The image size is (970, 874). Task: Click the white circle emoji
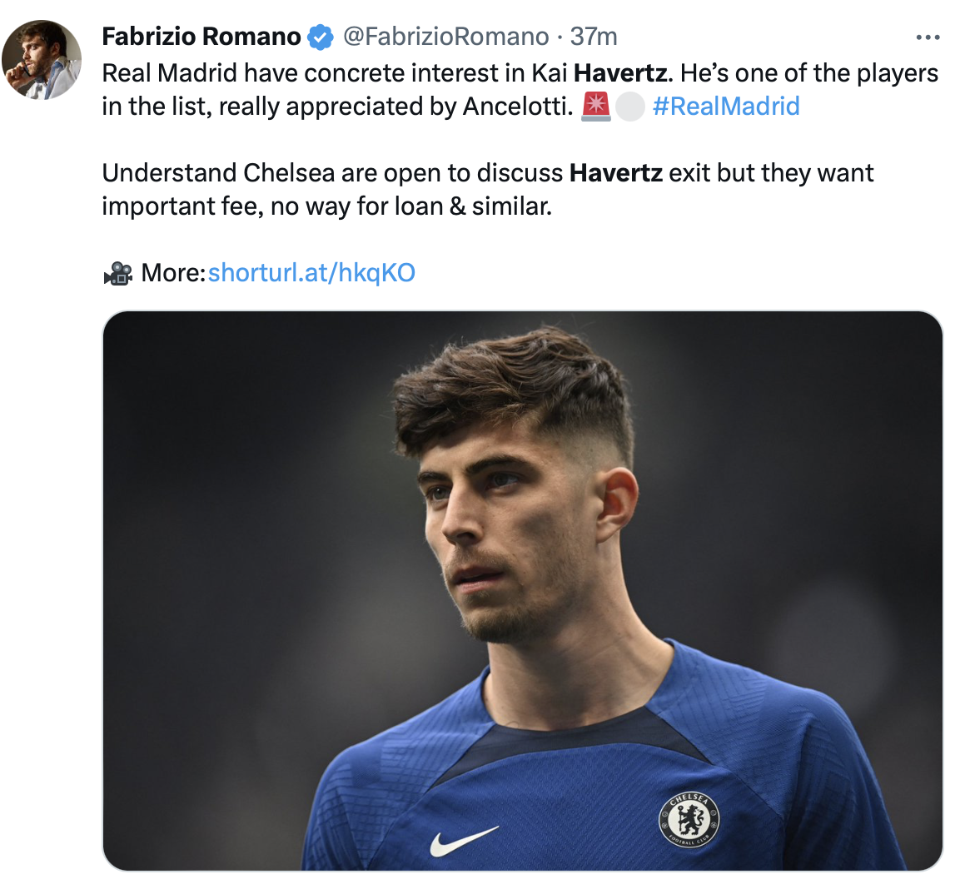click(x=630, y=107)
